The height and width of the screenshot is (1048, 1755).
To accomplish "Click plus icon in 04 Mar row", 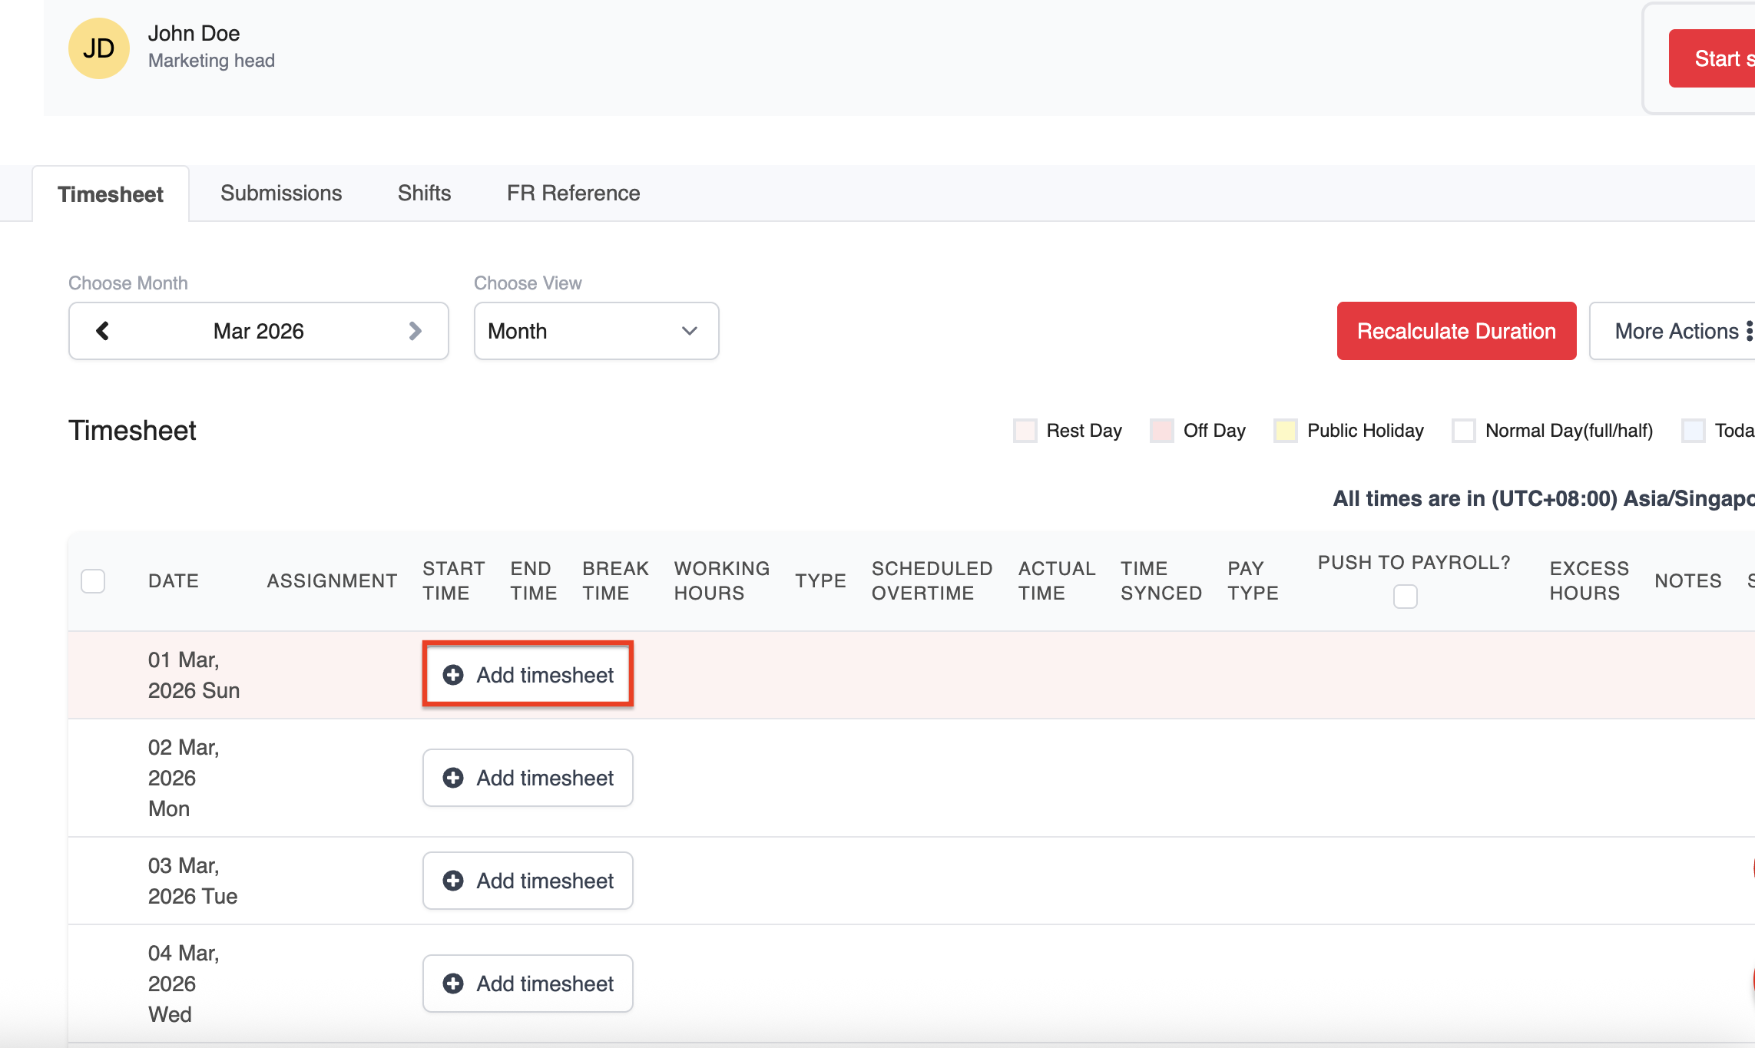I will coord(453,984).
